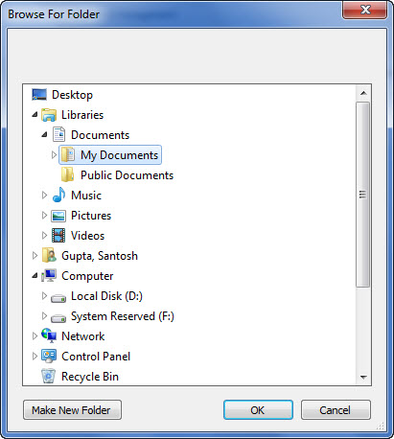Select the Local Disk (D:) drive icon
Screen dimensions: 394x439
click(x=58, y=298)
